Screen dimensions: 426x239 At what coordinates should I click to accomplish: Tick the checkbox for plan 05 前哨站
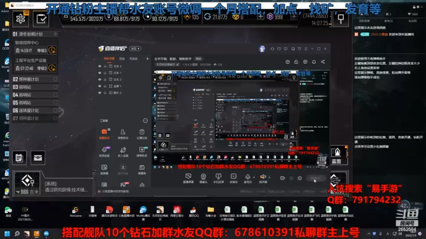tap(55, 103)
